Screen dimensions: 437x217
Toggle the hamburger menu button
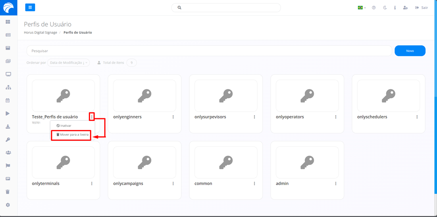click(x=30, y=7)
